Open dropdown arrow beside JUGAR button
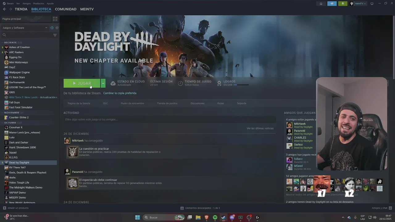Viewport: 395px width, 222px height. tap(103, 83)
